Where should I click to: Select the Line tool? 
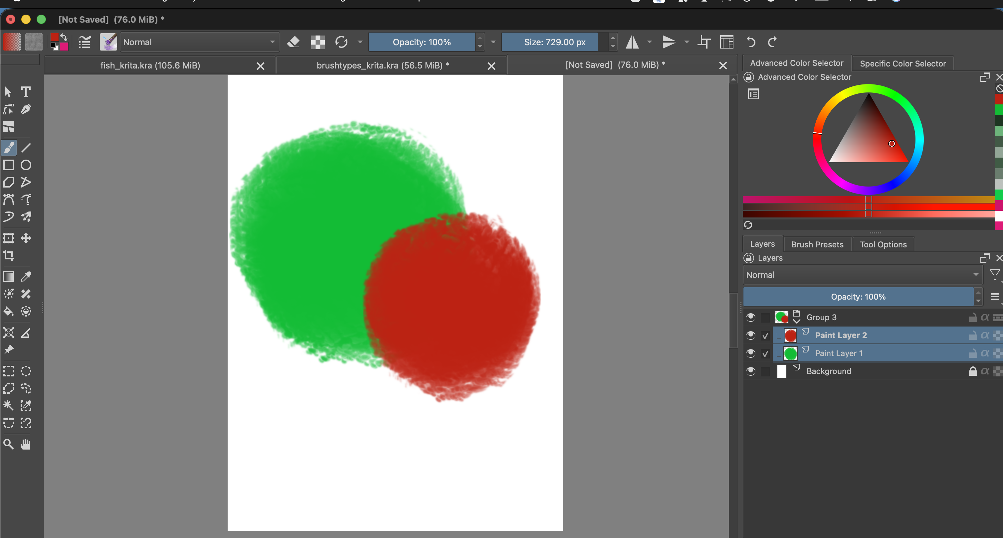tap(26, 148)
